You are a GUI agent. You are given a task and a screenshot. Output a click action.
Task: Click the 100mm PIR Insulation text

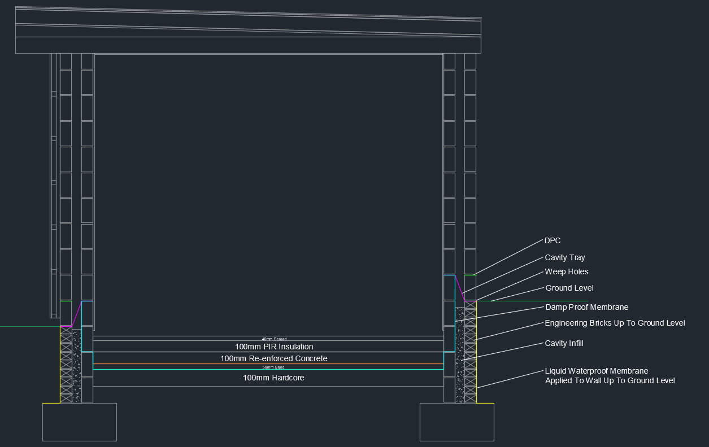coord(273,347)
